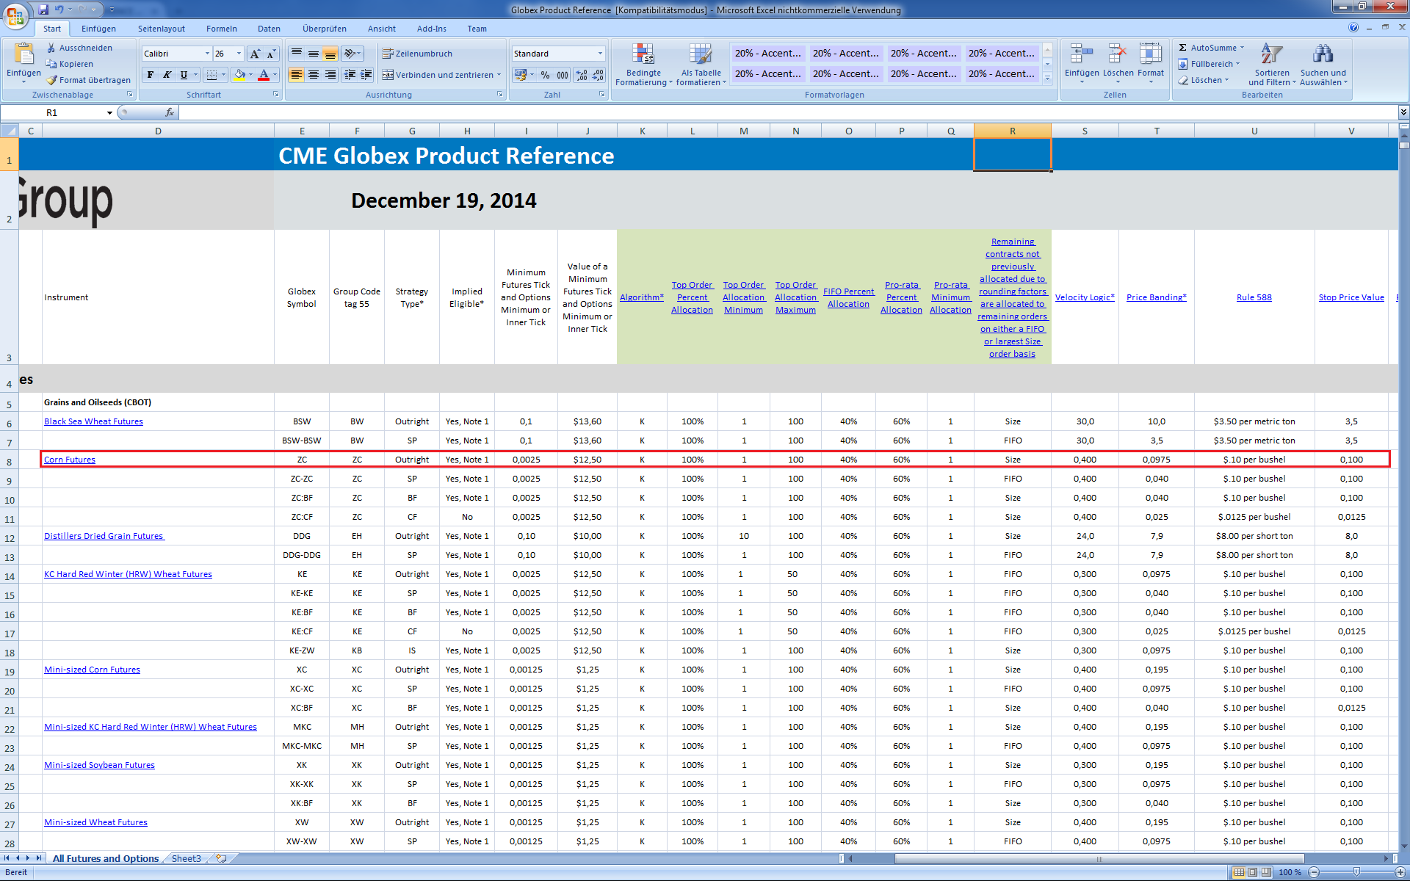Viewport: 1410px width, 881px height.
Task: Open Suchen und Auswählen
Action: coord(1323,65)
